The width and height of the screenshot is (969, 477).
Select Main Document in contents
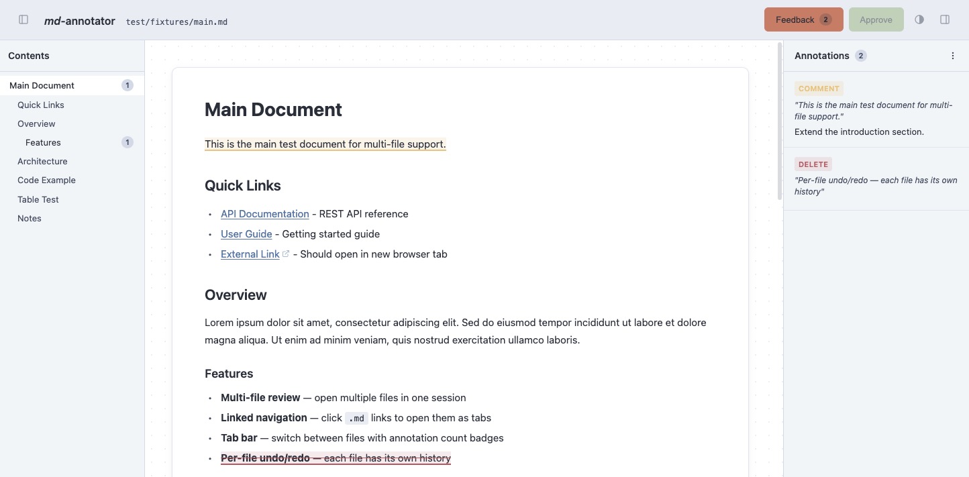coord(72,85)
